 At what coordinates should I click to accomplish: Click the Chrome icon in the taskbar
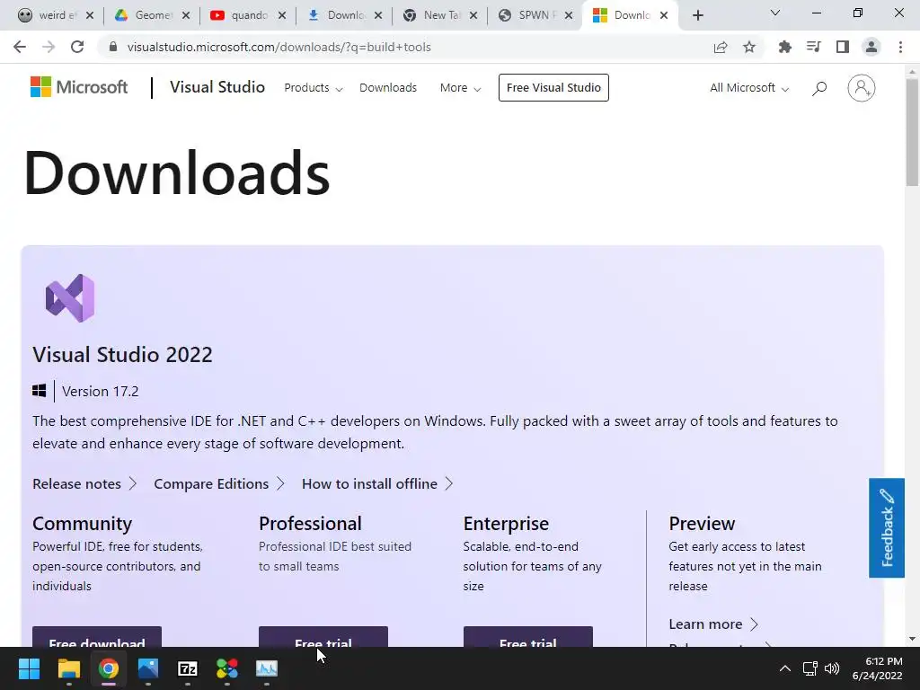click(x=109, y=668)
